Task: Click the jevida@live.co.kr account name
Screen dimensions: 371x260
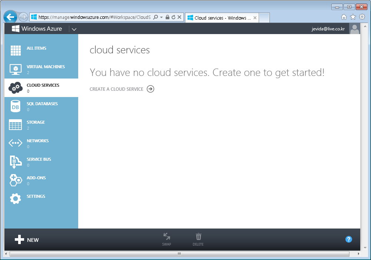Action: [328, 29]
